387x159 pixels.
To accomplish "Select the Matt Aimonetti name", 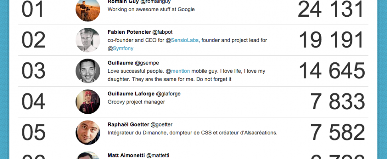I will pos(126,155).
